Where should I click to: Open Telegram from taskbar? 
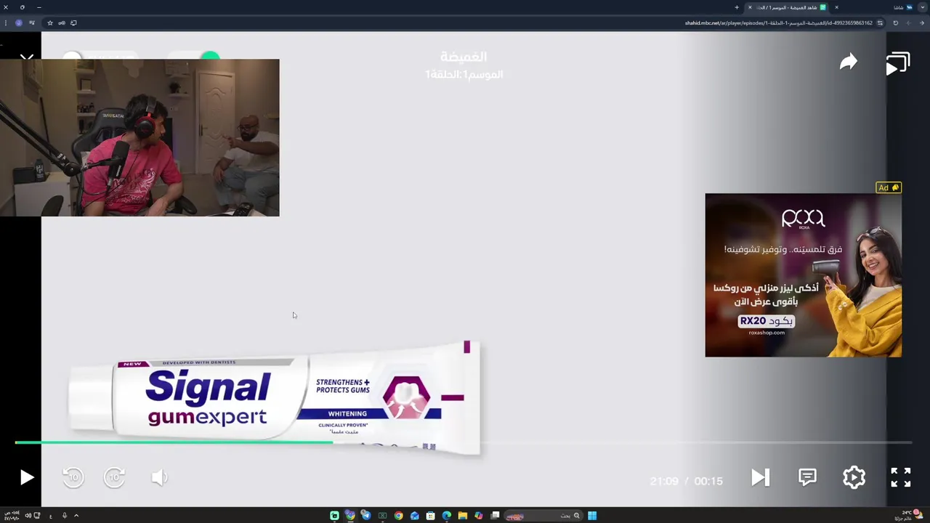[x=365, y=516]
